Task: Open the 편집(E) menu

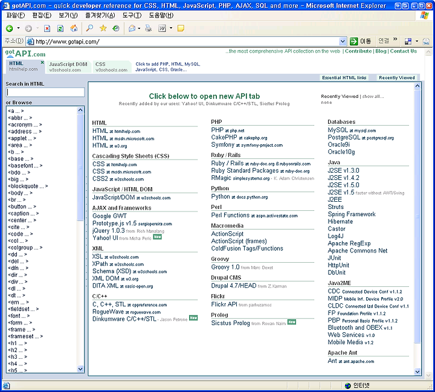Action: tap(42, 16)
